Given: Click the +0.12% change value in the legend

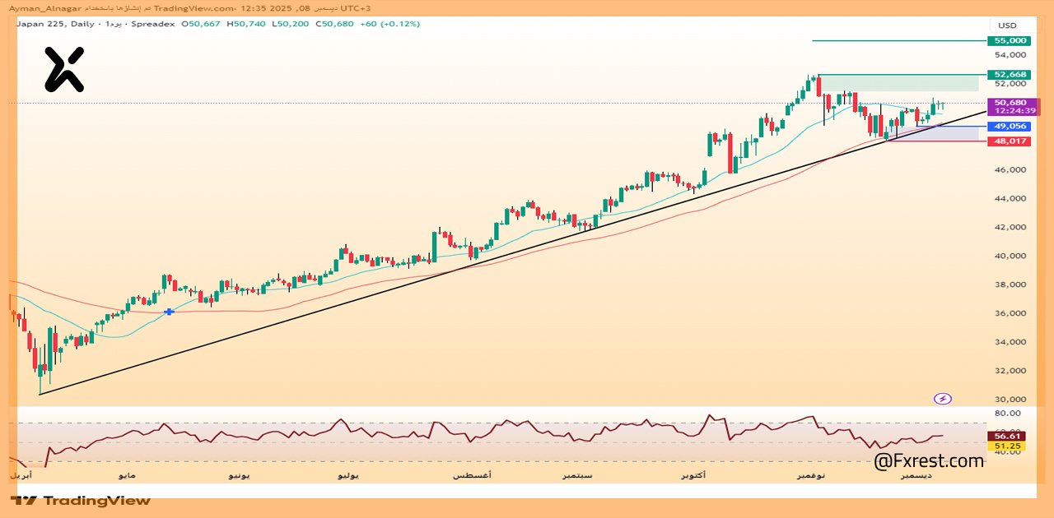Looking at the screenshot, I should point(403,24).
